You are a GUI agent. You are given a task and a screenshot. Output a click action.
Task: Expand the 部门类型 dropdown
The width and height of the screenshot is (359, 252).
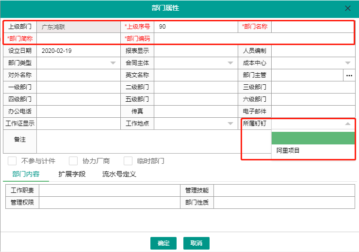tap(113, 63)
